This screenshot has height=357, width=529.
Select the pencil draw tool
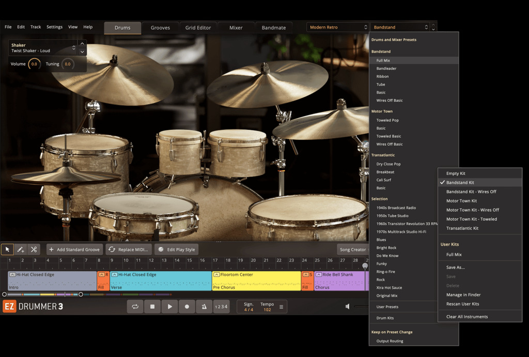click(x=21, y=250)
